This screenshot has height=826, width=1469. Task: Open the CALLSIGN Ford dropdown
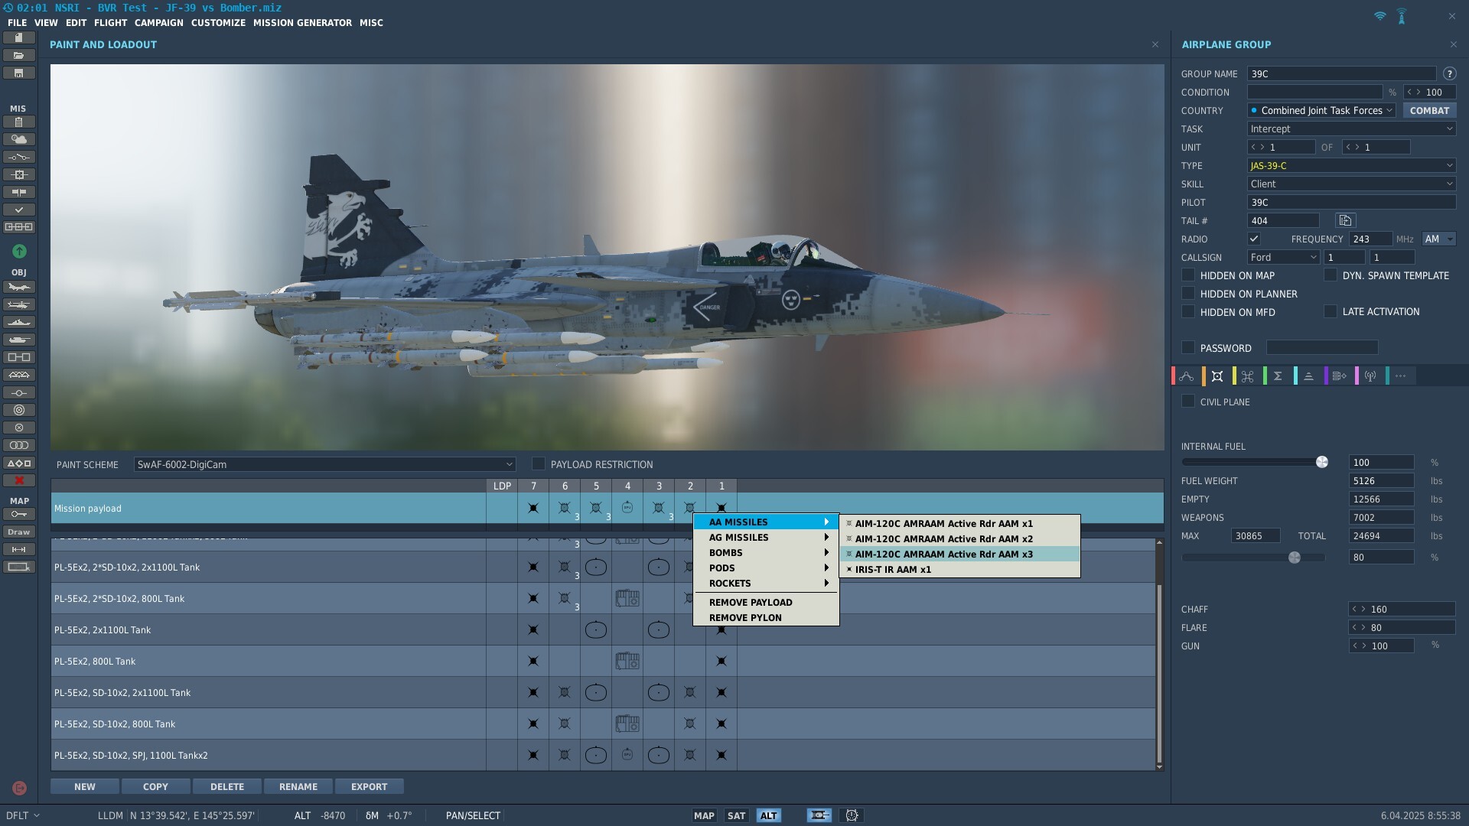1283,257
